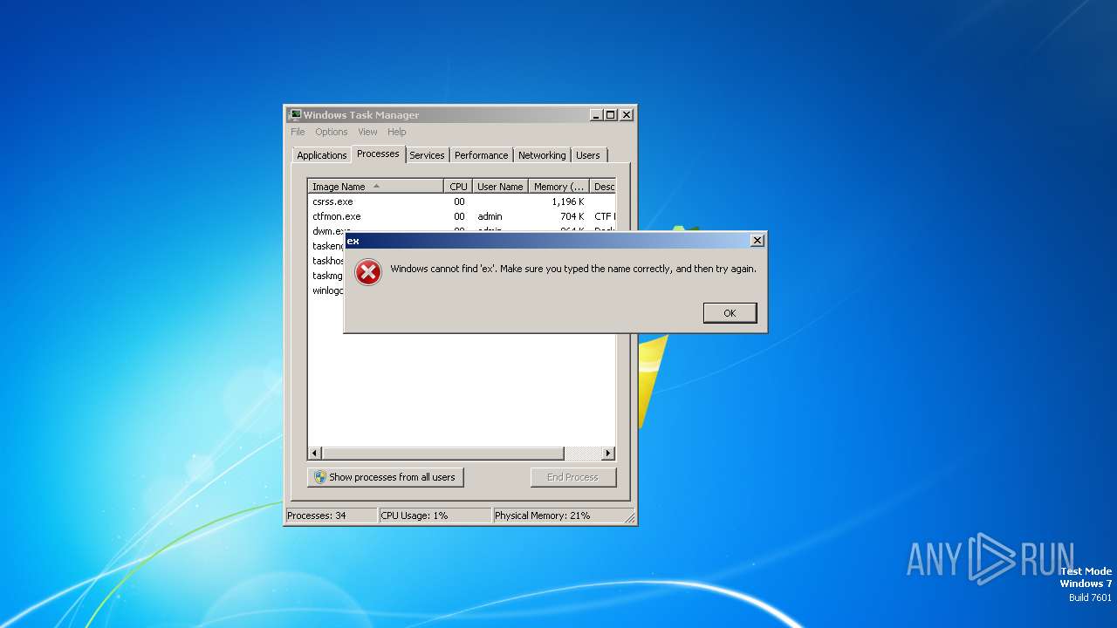This screenshot has height=628, width=1117.
Task: Click the red error icon in dialog
Action: coord(368,272)
